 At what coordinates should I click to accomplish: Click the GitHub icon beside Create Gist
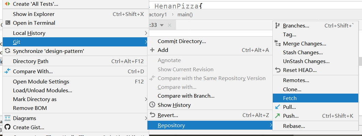pyautogui.click(x=7, y=127)
